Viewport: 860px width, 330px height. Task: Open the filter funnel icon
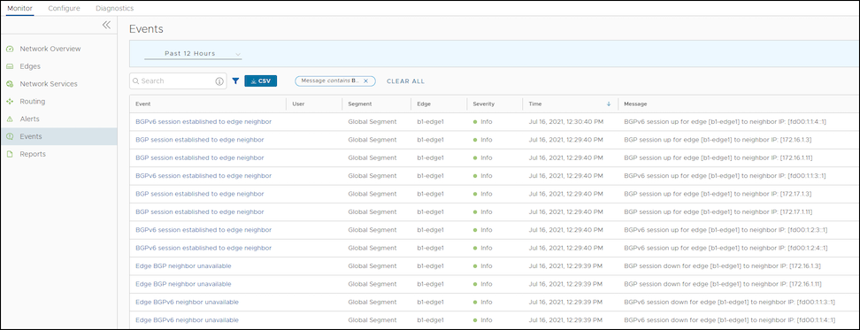[235, 81]
